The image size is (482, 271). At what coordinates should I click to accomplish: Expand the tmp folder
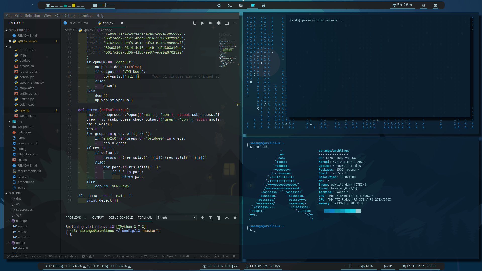[x=20, y=121]
